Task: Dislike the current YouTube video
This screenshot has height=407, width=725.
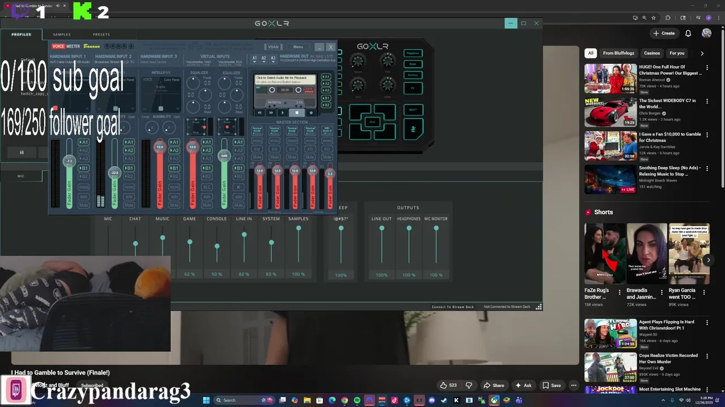Action: [469, 386]
